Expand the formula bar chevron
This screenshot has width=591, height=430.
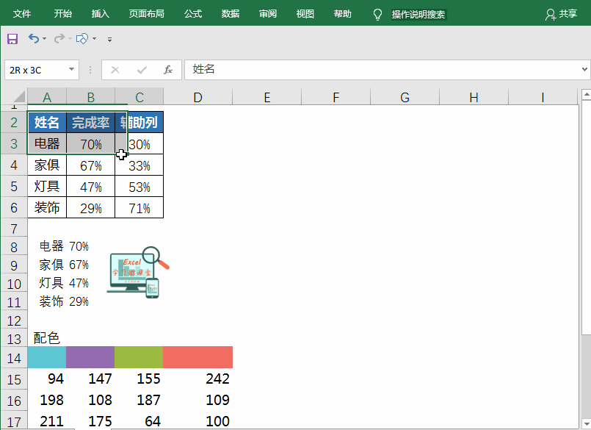584,70
